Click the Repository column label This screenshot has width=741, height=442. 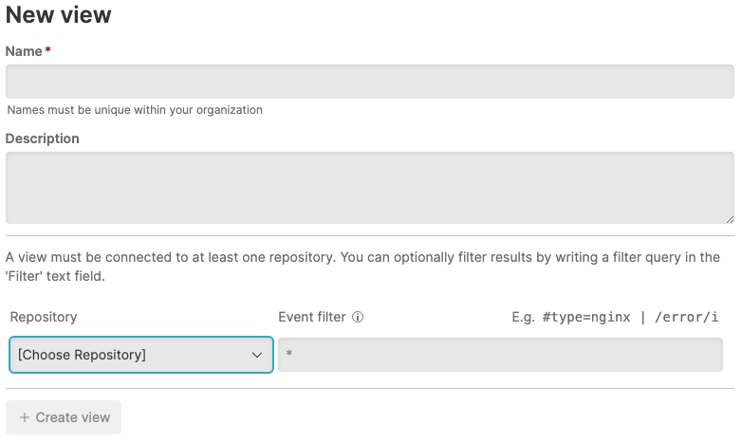point(44,317)
